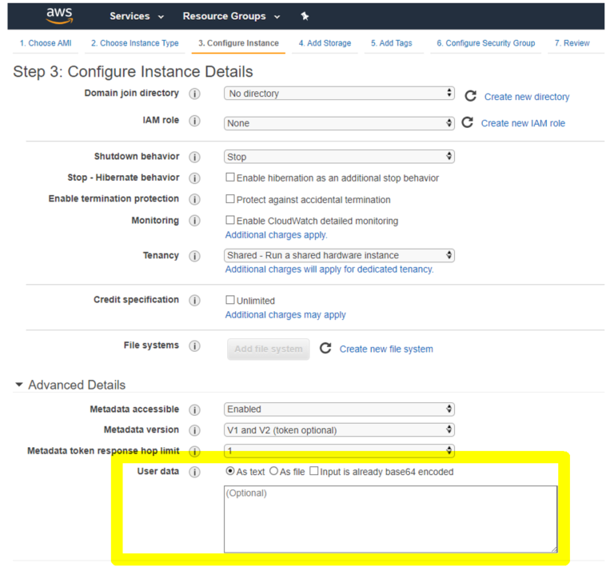Refresh the IAM role list icon
This screenshot has height=571, width=610.
(467, 122)
